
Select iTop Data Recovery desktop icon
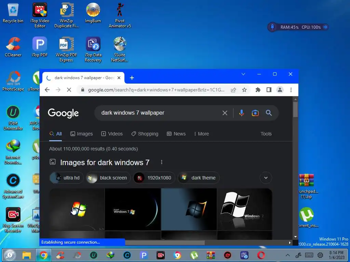[x=93, y=49]
